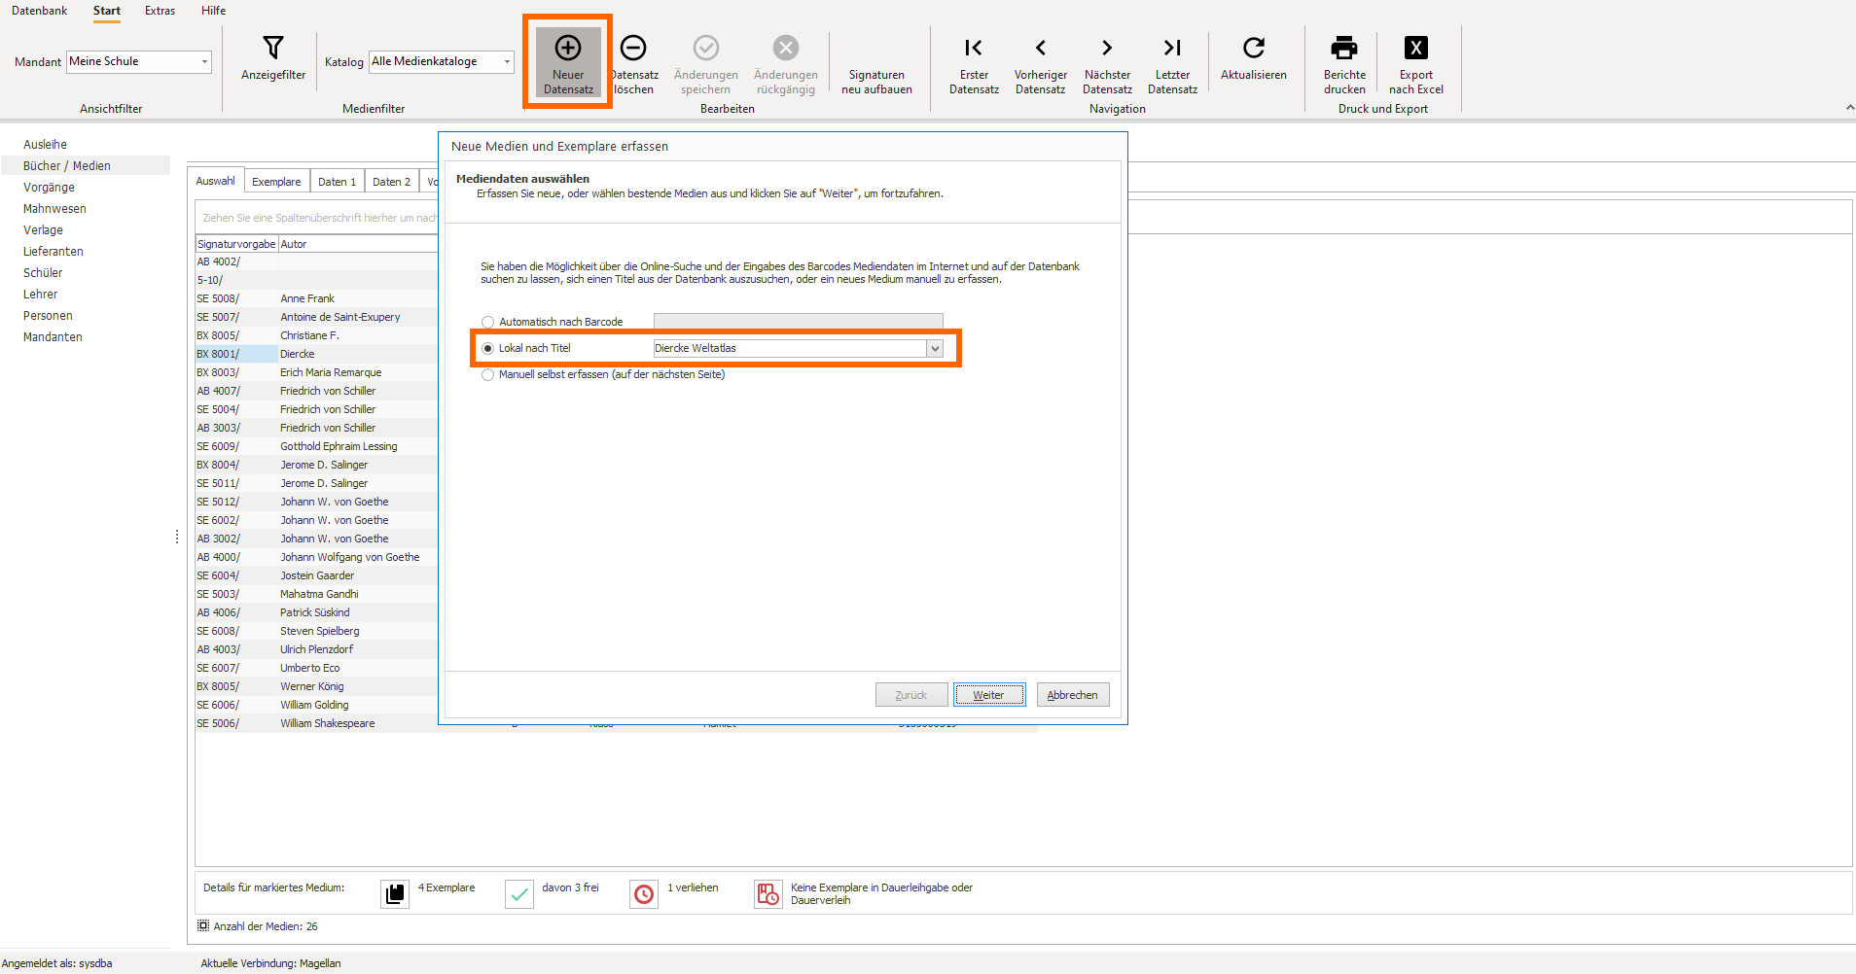Select the signature cell BX 8001/
Viewport: 1856px width, 974px height.
pyautogui.click(x=236, y=354)
